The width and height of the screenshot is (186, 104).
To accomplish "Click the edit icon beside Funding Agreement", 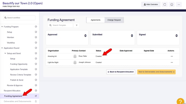I will pos(36,96).
